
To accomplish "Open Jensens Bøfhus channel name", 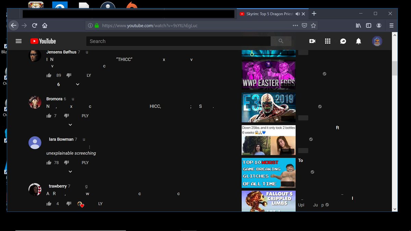I will (61, 52).
